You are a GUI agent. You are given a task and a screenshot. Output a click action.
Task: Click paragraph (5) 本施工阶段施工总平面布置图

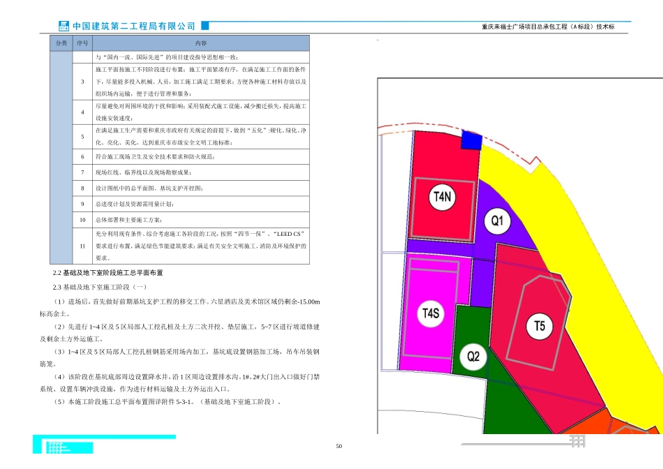pyautogui.click(x=168, y=402)
